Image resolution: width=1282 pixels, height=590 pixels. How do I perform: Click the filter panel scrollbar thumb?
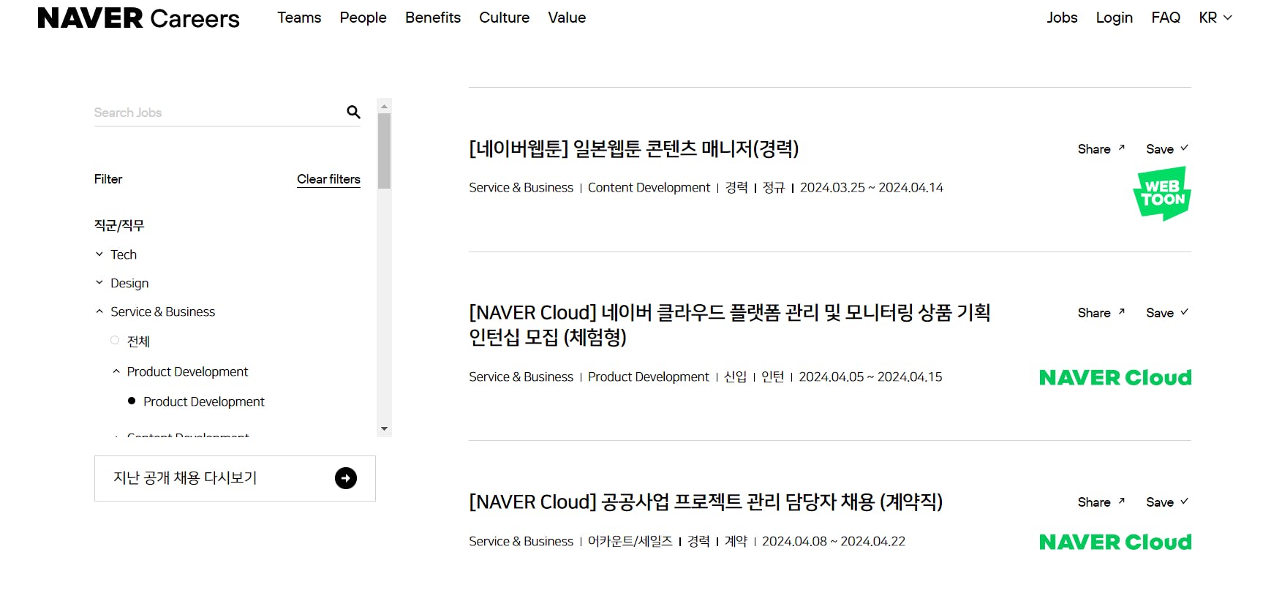click(384, 151)
